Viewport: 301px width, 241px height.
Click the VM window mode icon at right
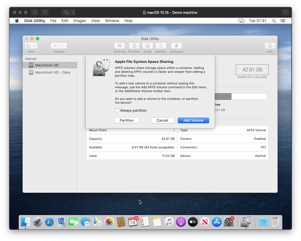tap(286, 12)
